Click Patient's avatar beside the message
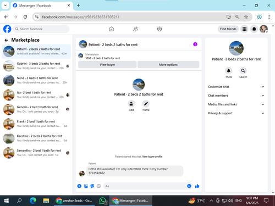Viewport: 275px width, 206px height. [x=81, y=173]
